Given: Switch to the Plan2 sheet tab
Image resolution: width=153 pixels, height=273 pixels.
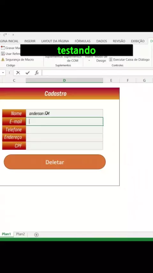Looking at the screenshot, I should [x=20, y=234].
